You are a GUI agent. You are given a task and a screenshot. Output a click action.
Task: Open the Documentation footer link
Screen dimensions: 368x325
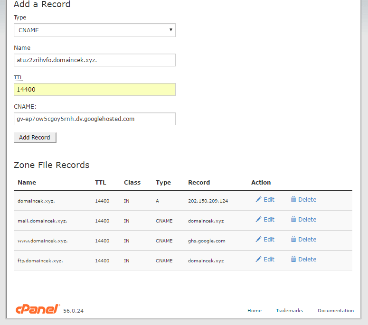tap(336, 311)
